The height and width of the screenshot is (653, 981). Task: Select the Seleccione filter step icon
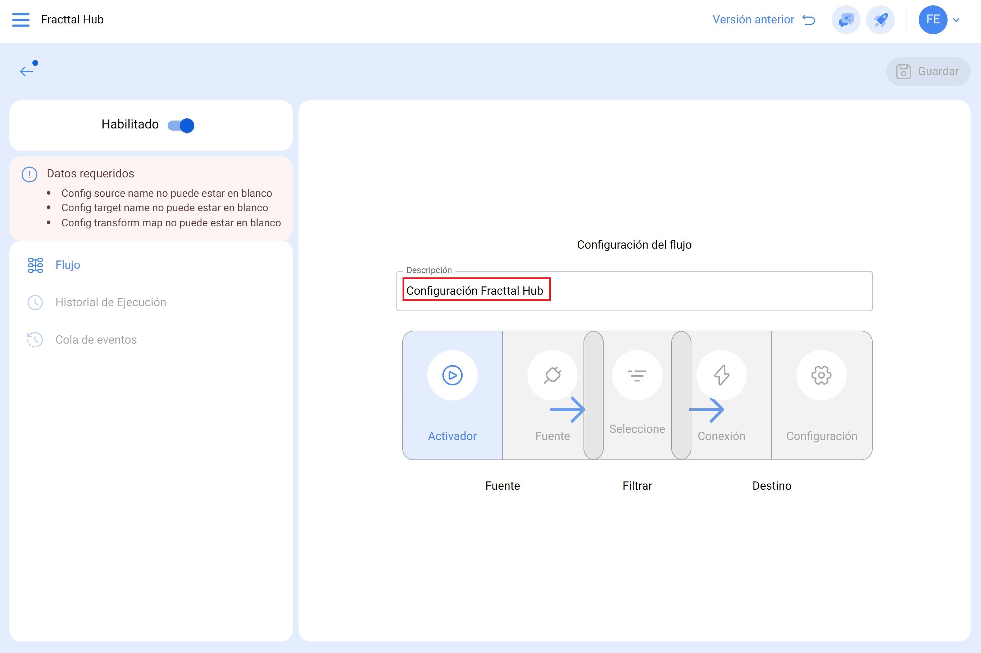pyautogui.click(x=637, y=375)
